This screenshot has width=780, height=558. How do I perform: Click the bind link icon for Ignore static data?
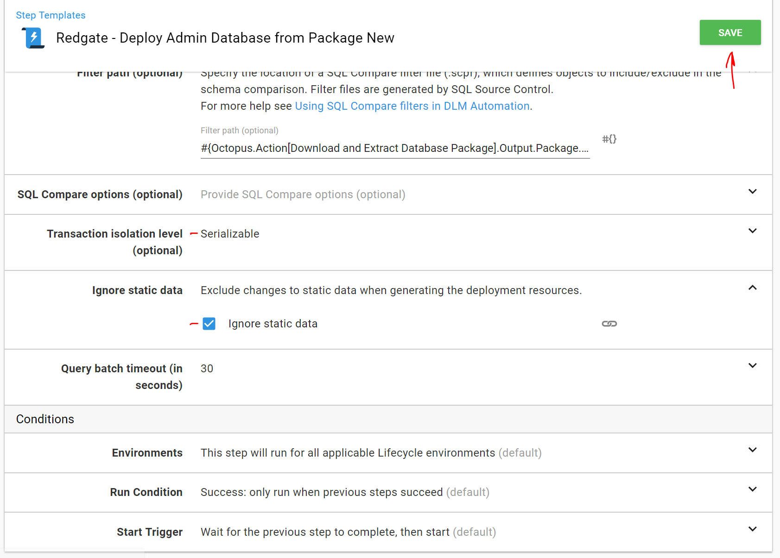[609, 324]
